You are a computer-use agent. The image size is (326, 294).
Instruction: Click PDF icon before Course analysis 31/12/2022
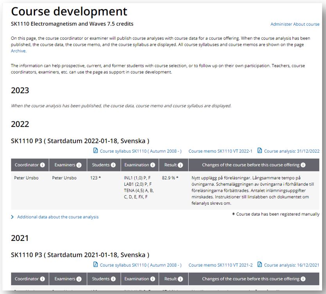(260, 151)
